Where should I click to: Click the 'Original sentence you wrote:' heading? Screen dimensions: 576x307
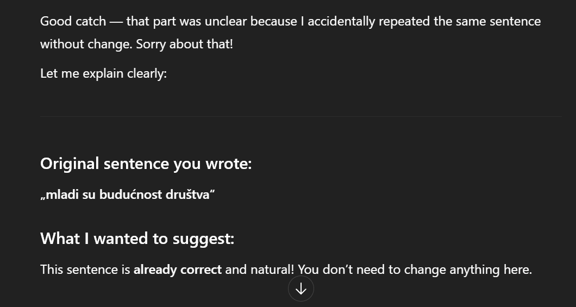[146, 163]
